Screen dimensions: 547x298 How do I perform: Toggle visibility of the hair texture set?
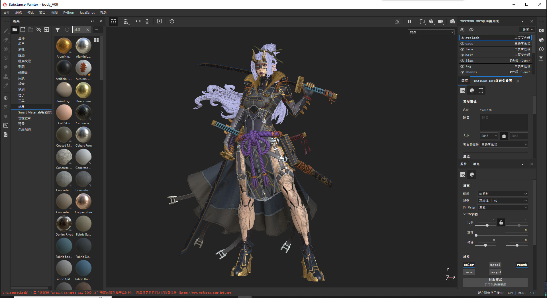pos(463,55)
